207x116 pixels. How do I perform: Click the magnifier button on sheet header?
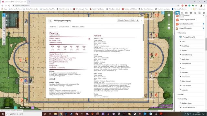137,20
